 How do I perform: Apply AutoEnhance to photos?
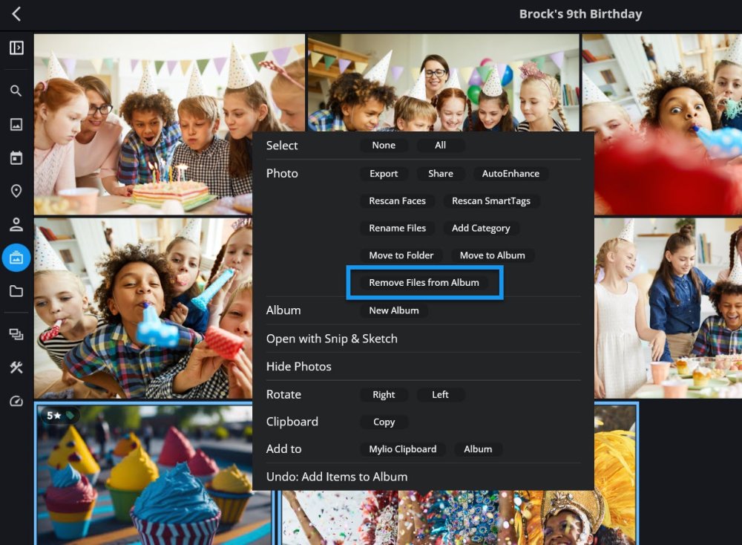tap(510, 174)
